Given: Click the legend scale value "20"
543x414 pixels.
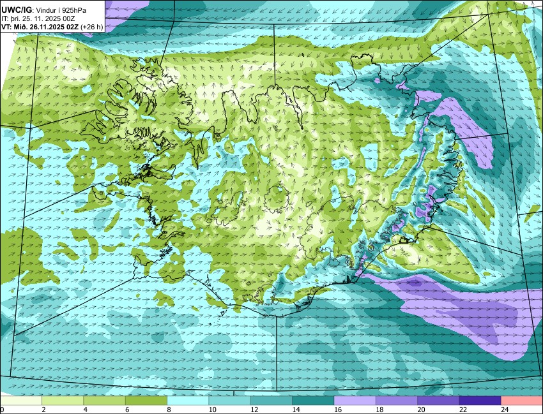Looking at the screenshot, I should (421, 410).
